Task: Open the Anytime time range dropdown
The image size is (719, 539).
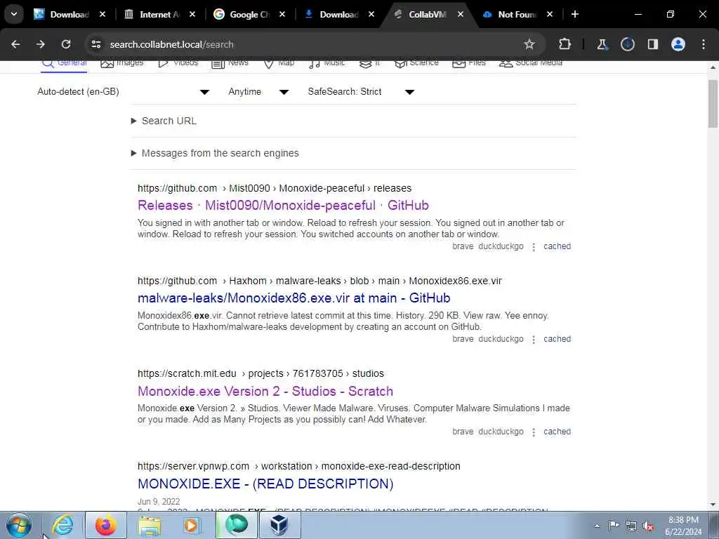Action: [258, 92]
